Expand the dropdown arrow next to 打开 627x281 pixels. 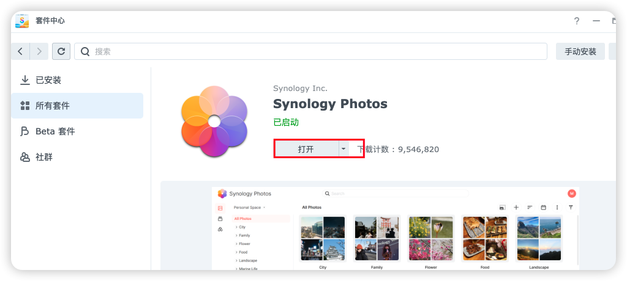click(344, 149)
